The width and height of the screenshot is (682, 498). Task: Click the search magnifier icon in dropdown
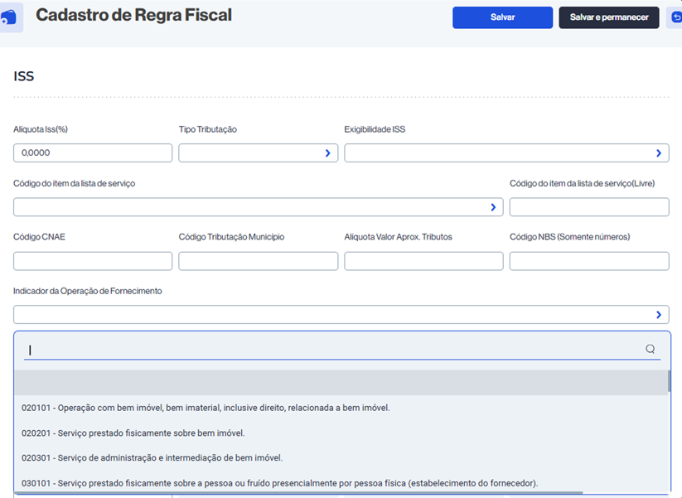(x=651, y=349)
